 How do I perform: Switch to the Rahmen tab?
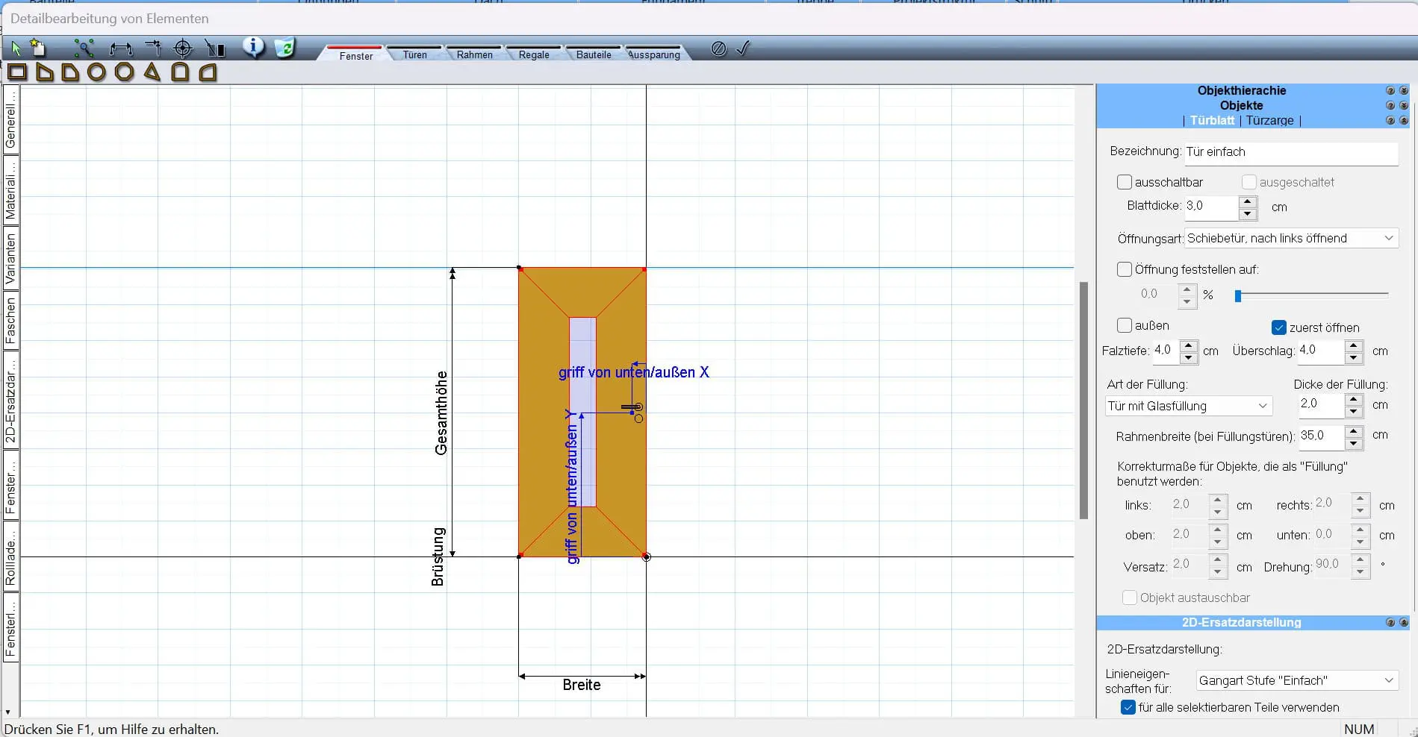(475, 54)
